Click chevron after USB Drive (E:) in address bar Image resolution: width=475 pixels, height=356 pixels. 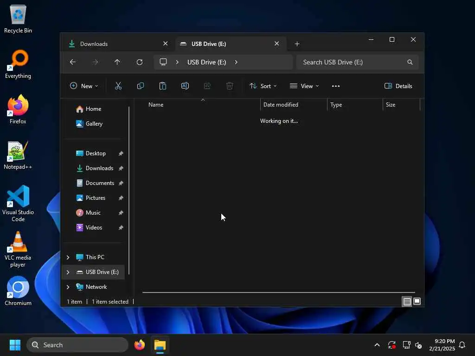pos(236,62)
